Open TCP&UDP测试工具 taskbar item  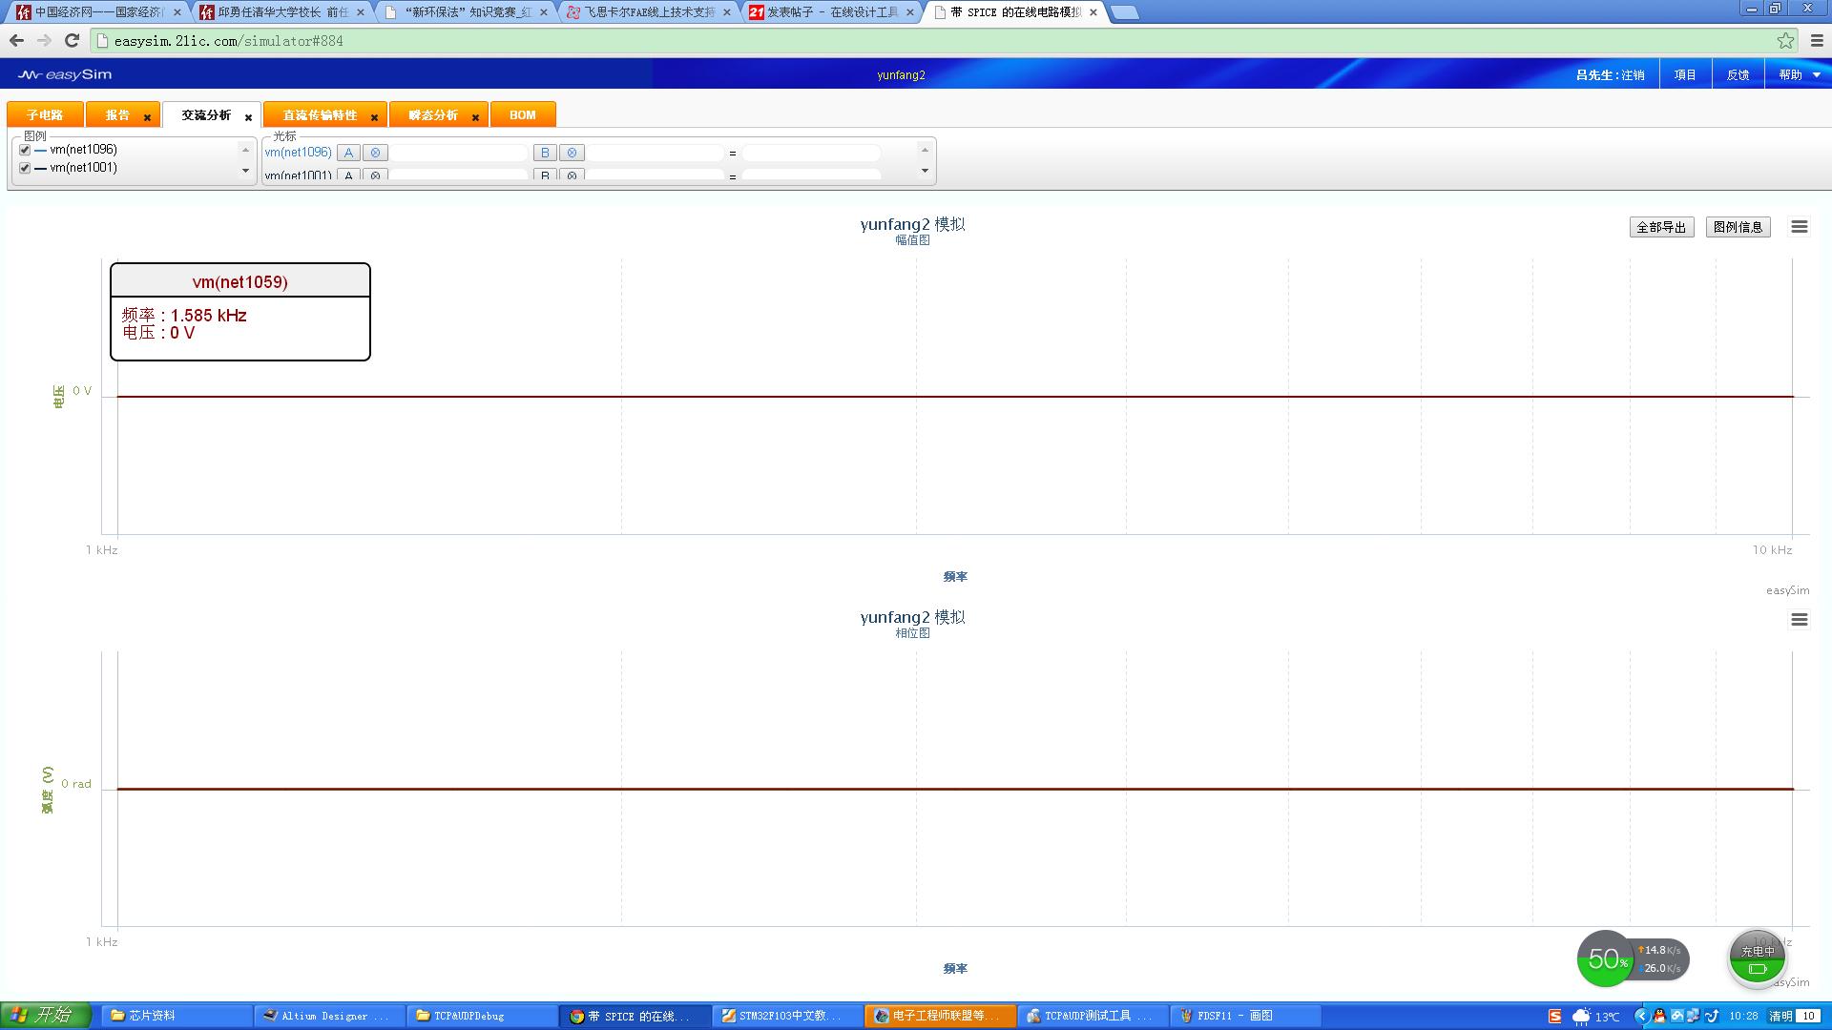pyautogui.click(x=1093, y=1016)
